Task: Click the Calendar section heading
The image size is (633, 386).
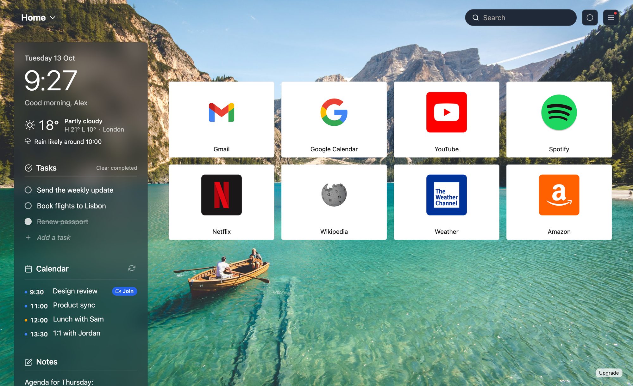Action: pyautogui.click(x=52, y=268)
